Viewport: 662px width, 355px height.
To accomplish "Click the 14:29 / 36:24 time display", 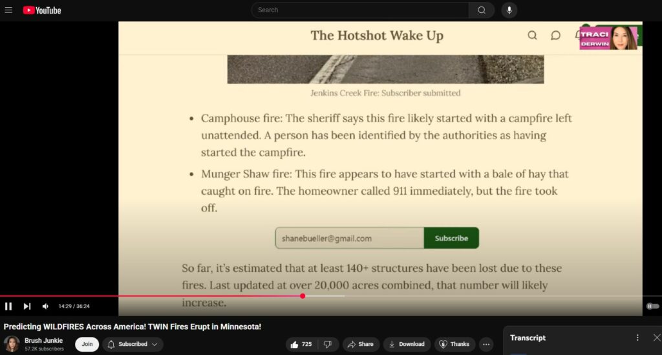I will click(x=74, y=306).
